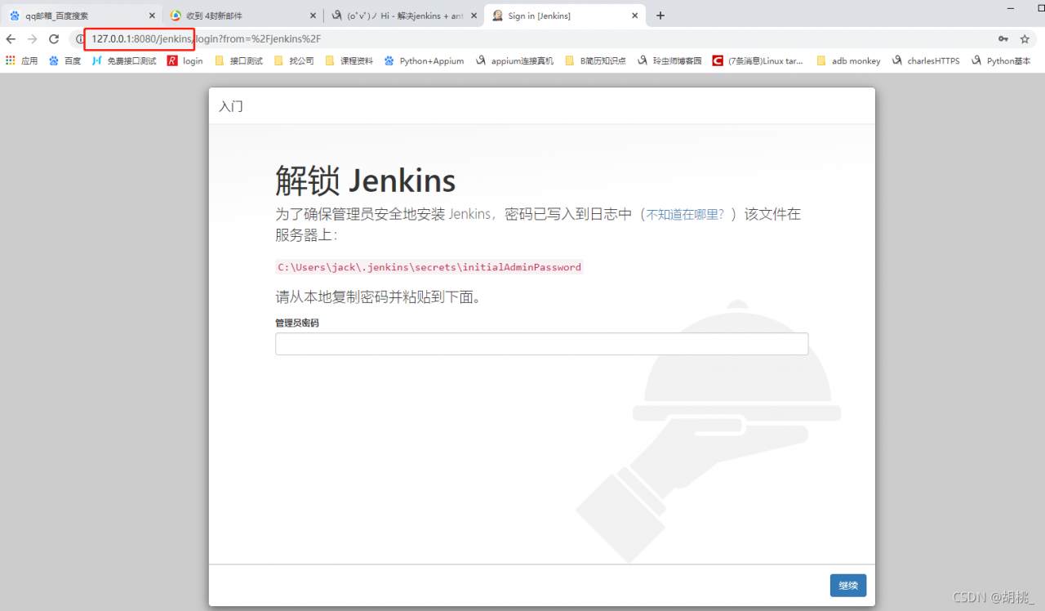Switch to the qq邮箱_百度搜索 tab
1045x611 pixels.
pyautogui.click(x=82, y=16)
